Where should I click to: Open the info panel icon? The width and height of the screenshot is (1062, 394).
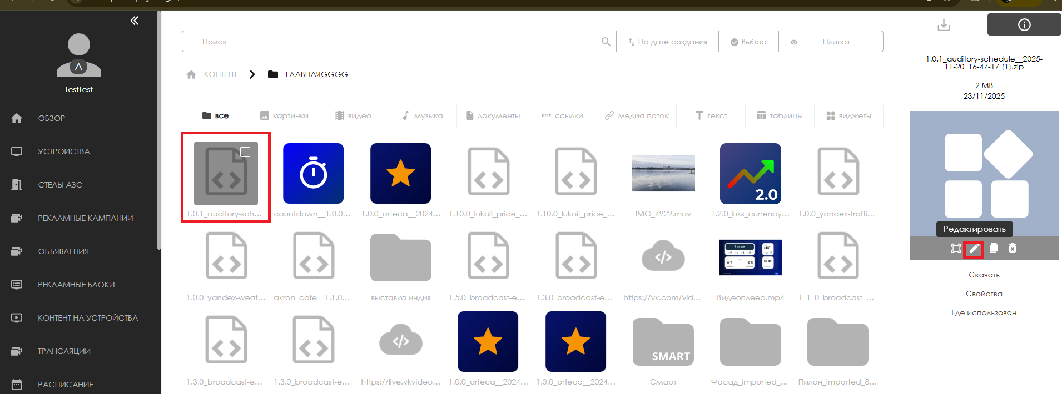pyautogui.click(x=1024, y=25)
